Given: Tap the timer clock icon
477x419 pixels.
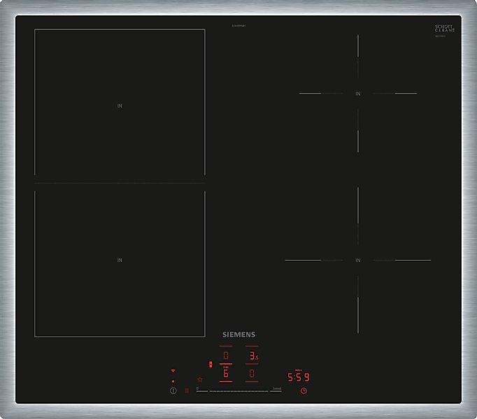Looking at the screenshot, I should coord(304,391).
